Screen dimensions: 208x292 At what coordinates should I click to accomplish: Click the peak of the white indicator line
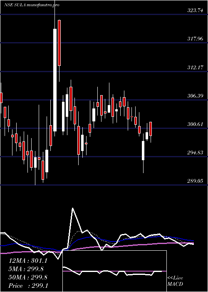coord(73,208)
